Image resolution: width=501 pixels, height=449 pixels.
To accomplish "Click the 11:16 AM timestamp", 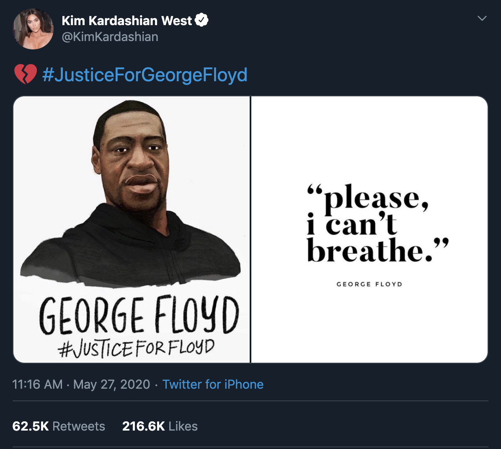I will coord(37,384).
